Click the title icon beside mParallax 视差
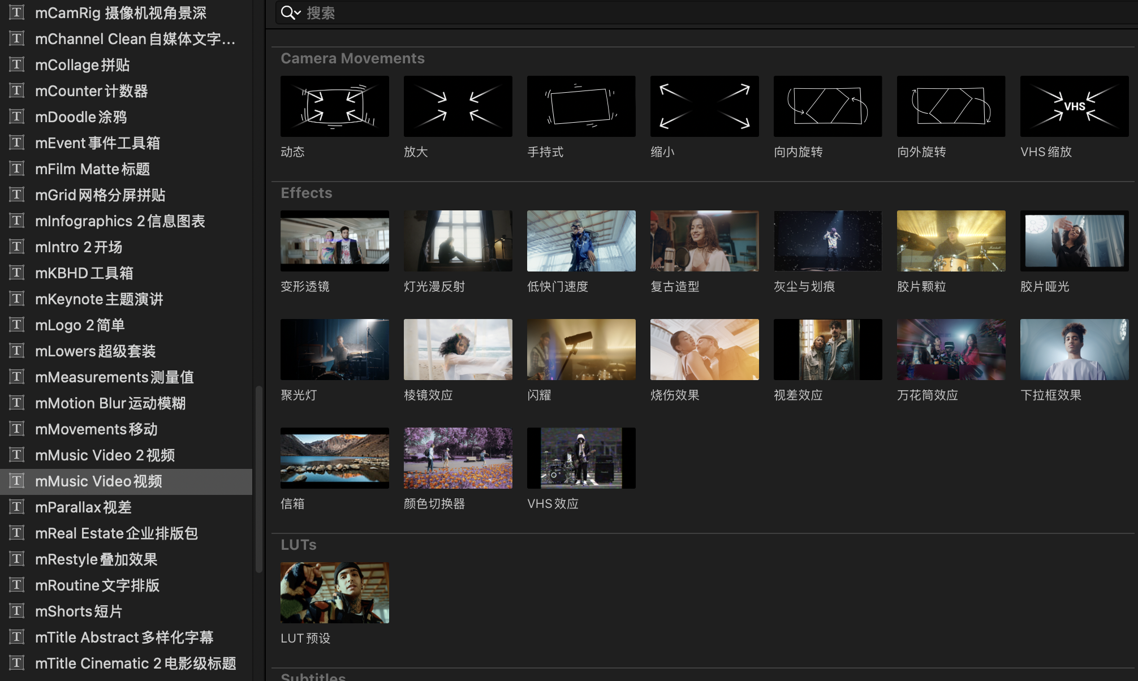This screenshot has height=681, width=1138. [x=17, y=507]
